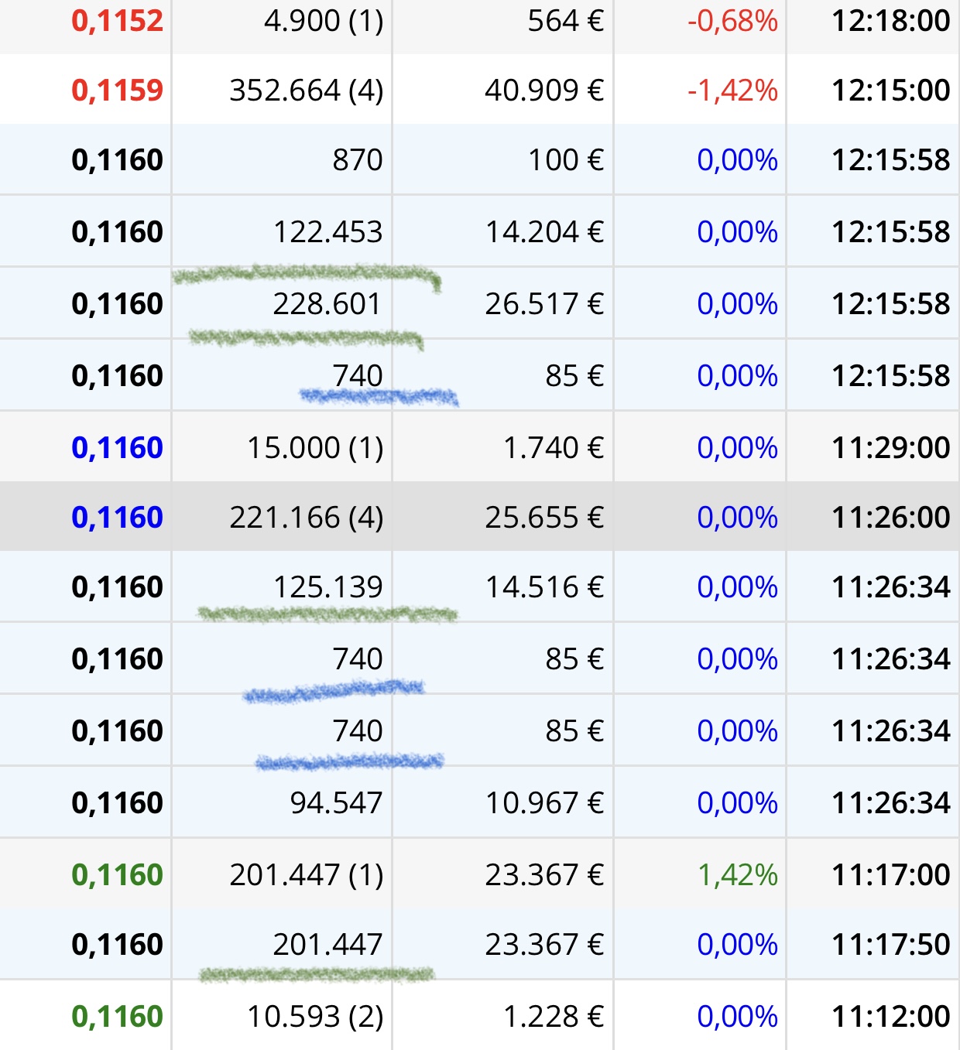
Task: Select the time 11:12:00
Action: click(x=891, y=1017)
